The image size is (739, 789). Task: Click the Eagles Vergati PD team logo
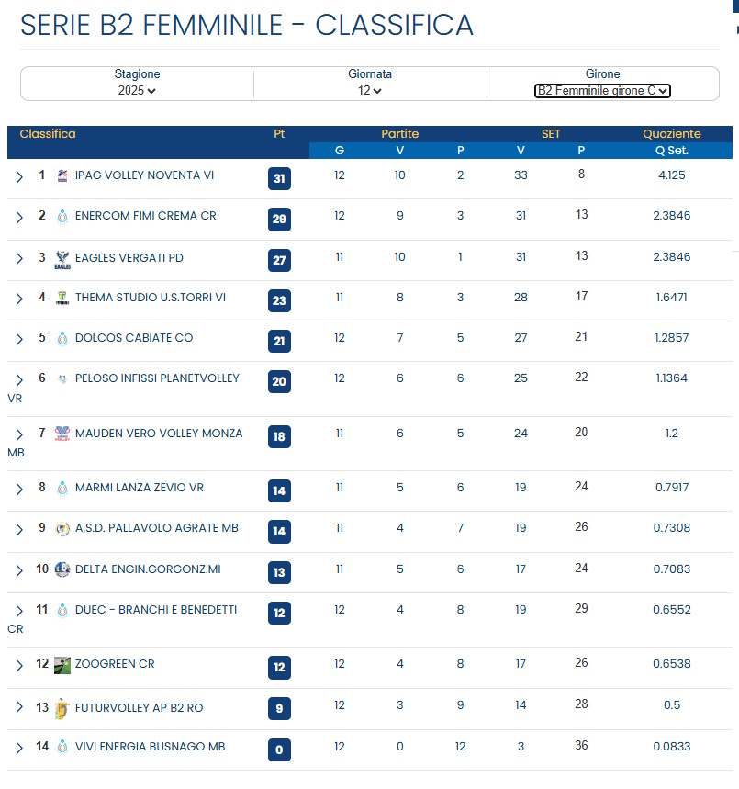click(62, 259)
